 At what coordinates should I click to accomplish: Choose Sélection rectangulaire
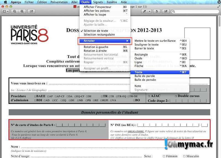105,35
